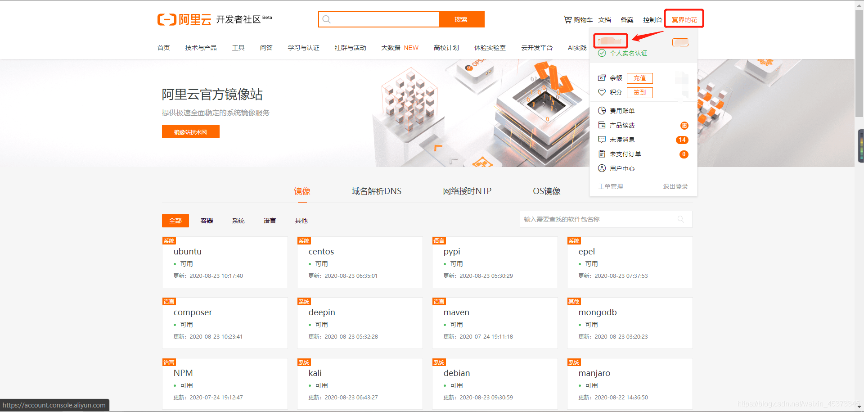
Task: Open 云开发平台 page
Action: 537,48
